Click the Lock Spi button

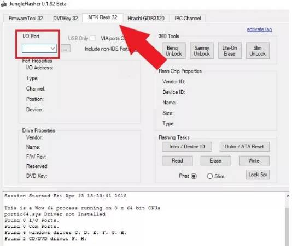[258, 175]
